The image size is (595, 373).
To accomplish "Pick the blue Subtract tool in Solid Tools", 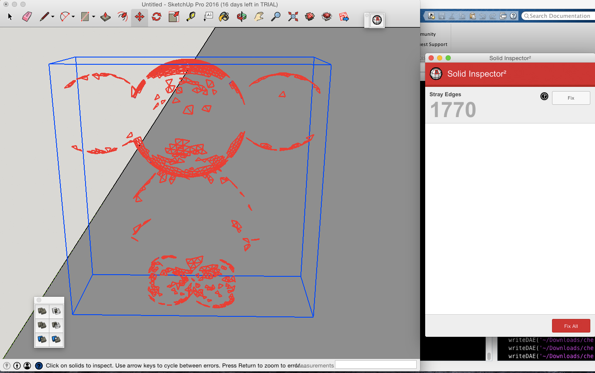I will click(x=41, y=339).
